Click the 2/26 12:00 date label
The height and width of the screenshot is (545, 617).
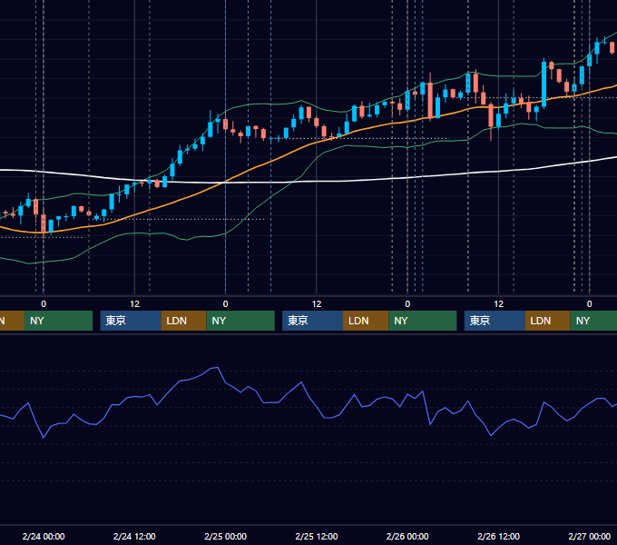498,536
